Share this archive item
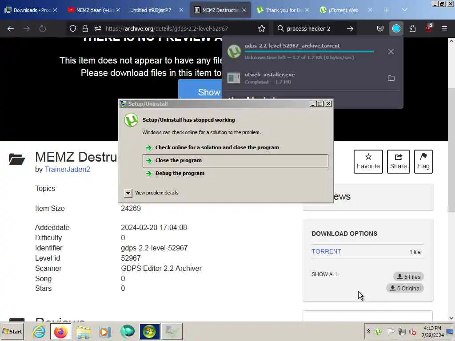The image size is (455, 341). [399, 162]
